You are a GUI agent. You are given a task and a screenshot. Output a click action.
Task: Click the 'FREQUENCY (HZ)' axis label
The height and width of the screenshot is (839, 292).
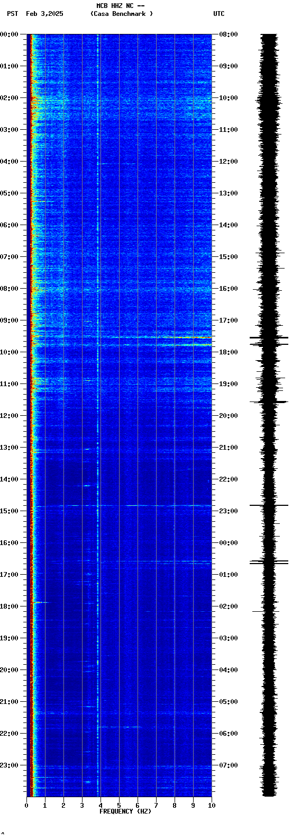pyautogui.click(x=125, y=811)
